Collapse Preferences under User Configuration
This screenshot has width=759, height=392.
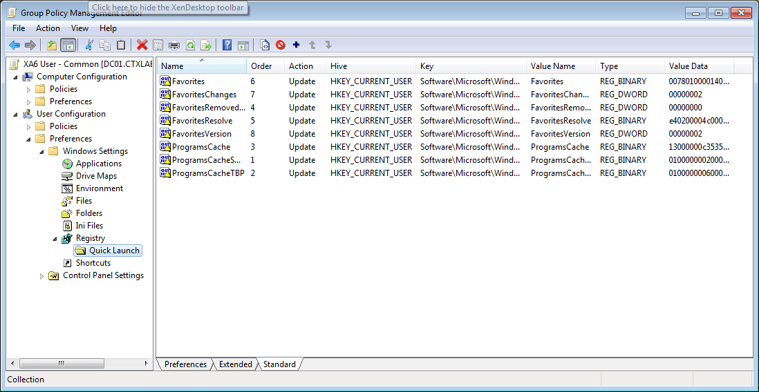[28, 139]
